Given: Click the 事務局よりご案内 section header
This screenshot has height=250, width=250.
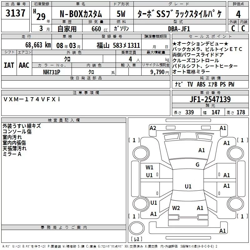Looking at the screenshot, I should click(x=64, y=227).
